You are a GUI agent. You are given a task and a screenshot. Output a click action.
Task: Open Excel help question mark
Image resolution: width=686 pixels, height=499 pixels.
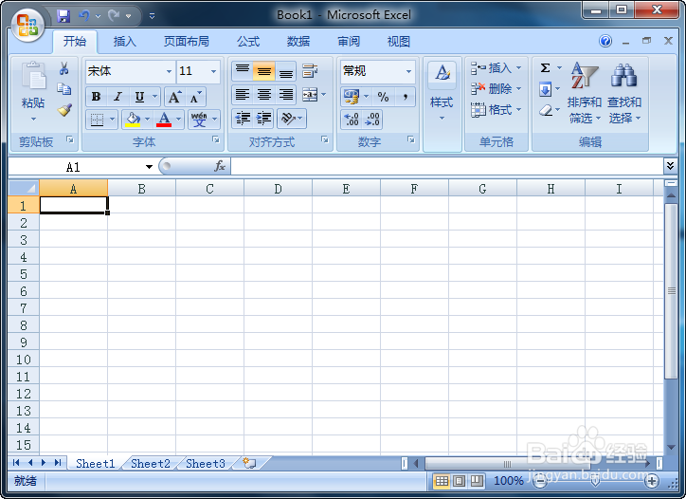pos(605,41)
